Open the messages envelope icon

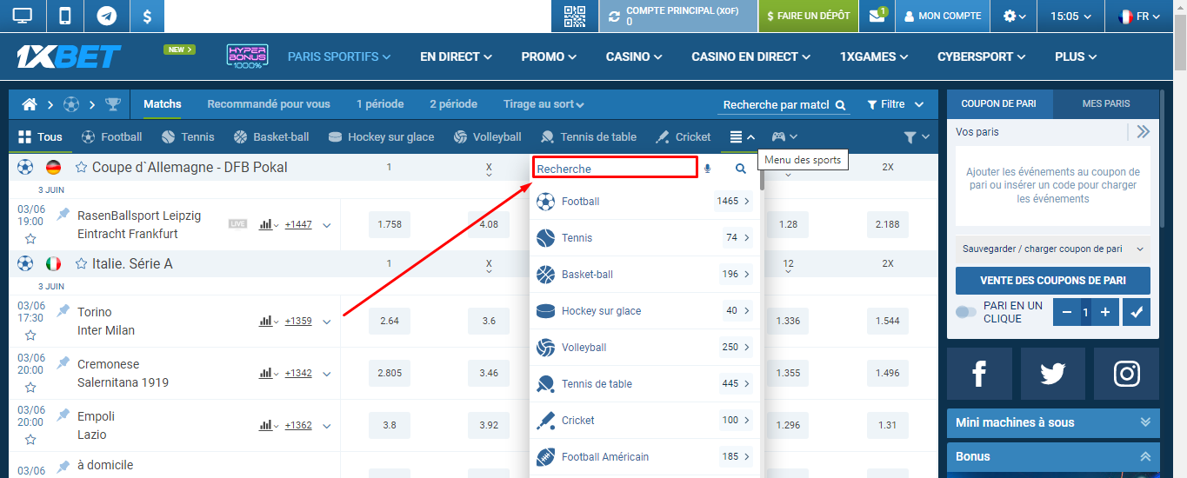coord(877,16)
